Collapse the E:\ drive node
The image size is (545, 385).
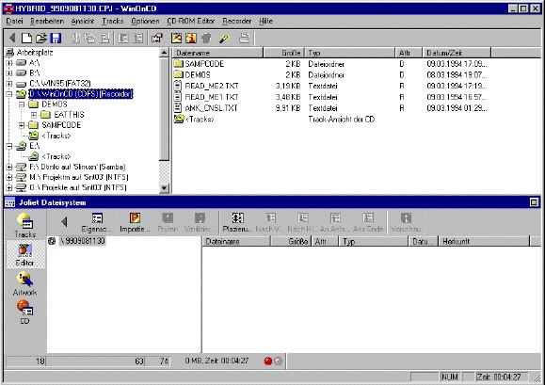click(9, 146)
